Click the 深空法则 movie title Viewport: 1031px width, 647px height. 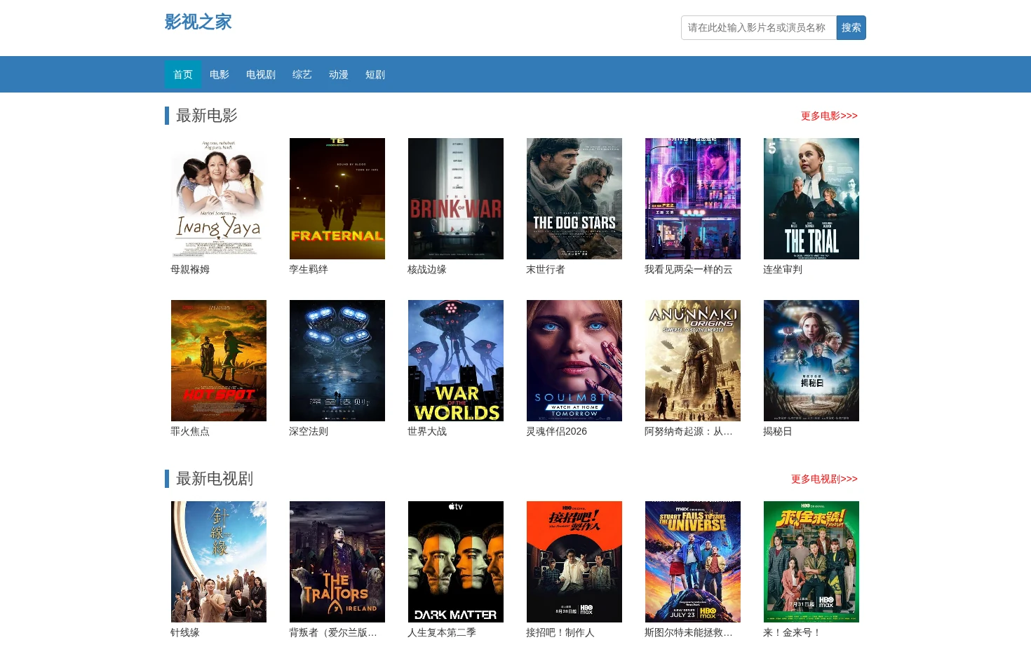click(x=309, y=431)
